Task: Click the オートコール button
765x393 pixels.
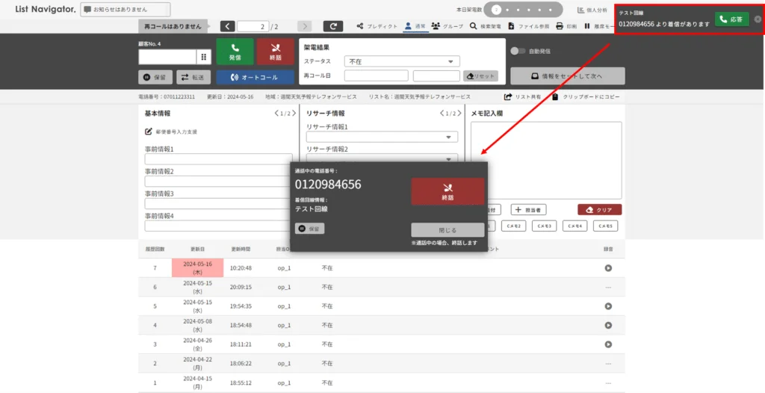Action: point(255,77)
